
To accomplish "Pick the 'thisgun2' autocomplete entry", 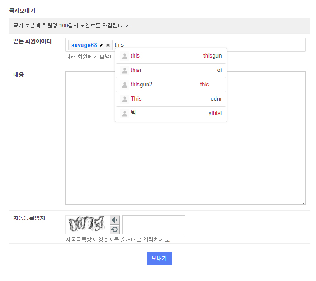I will coord(171,85).
